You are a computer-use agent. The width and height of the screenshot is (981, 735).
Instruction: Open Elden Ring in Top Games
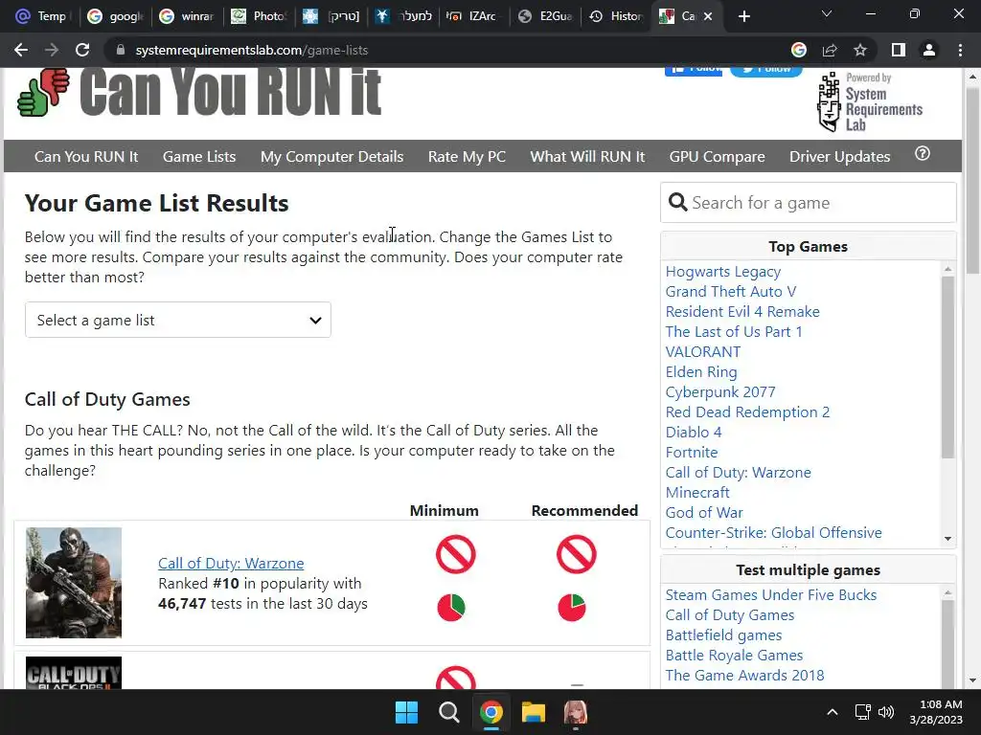[x=700, y=372]
